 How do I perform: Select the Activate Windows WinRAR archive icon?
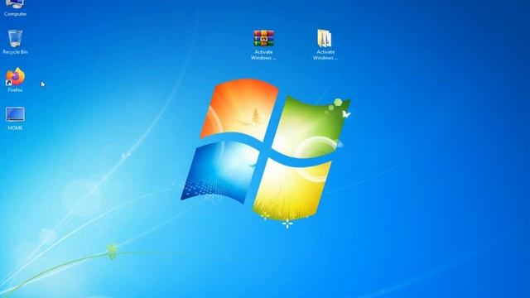263,38
